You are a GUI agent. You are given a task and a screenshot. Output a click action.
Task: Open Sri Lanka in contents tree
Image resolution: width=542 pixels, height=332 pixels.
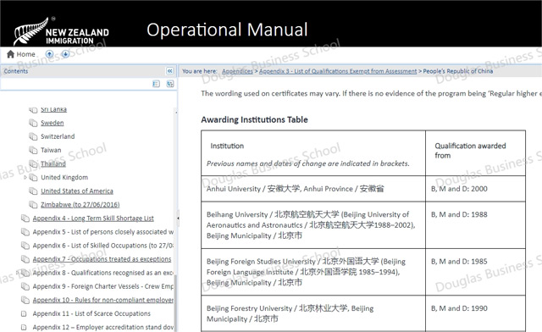click(x=53, y=109)
